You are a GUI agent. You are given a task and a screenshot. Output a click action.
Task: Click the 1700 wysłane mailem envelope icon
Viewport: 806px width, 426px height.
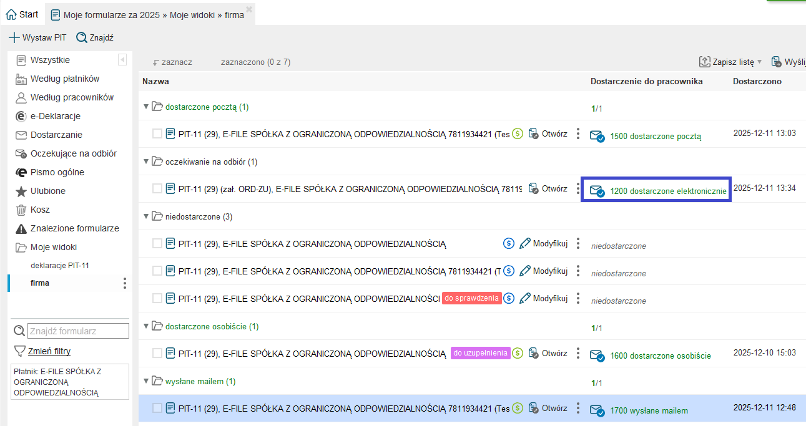click(x=597, y=410)
